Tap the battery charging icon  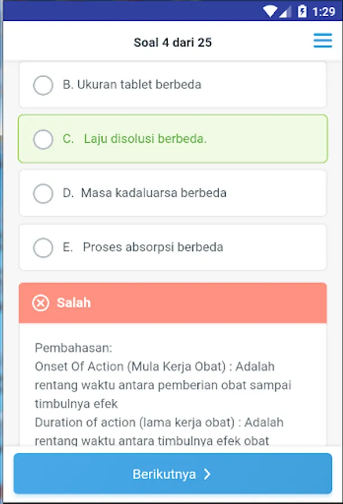(302, 11)
